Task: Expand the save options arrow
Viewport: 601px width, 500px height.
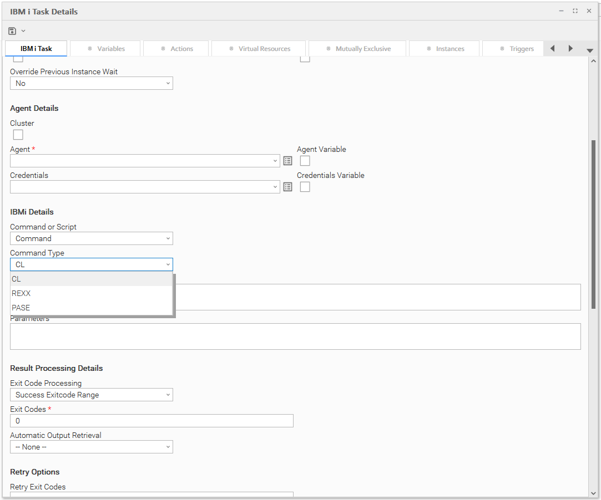Action: click(23, 31)
